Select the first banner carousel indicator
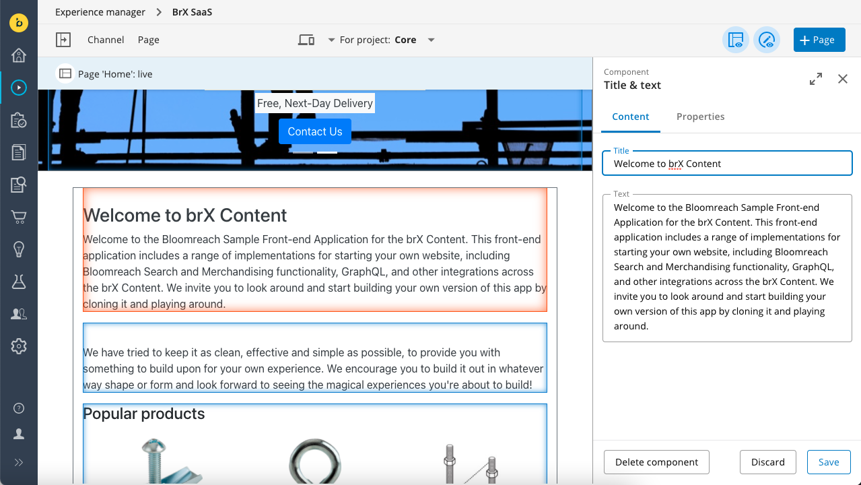Image resolution: width=861 pixels, height=485 pixels. click(x=303, y=152)
